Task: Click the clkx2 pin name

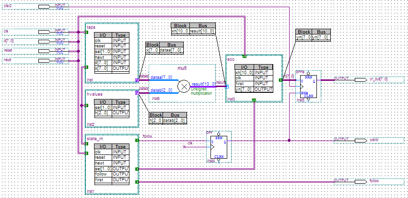Action: (8, 6)
